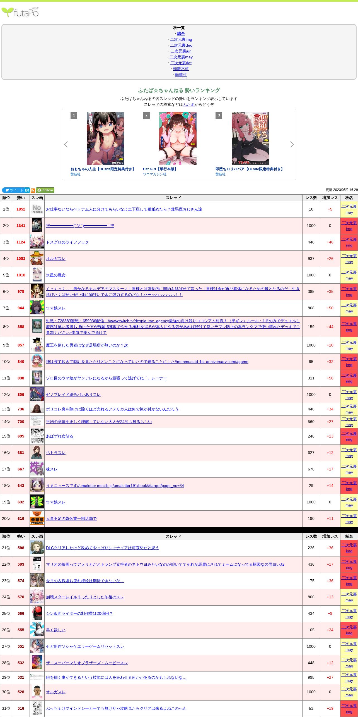This screenshot has width=358, height=717.
Task: Open thread 崩壊スターレイルまったりとした午後のスレ
Action: click(85, 597)
